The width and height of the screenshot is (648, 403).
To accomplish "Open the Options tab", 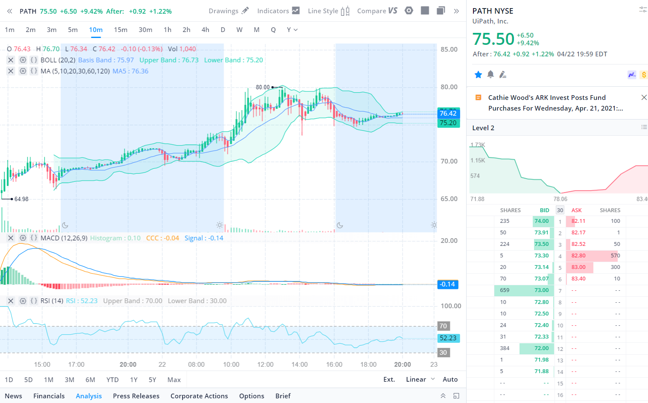I will tap(252, 396).
